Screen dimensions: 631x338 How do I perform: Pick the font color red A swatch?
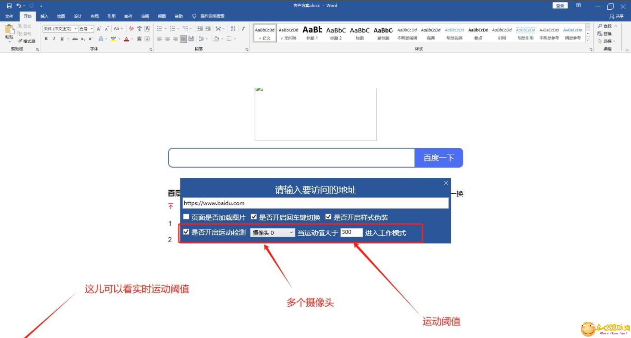pyautogui.click(x=126, y=39)
